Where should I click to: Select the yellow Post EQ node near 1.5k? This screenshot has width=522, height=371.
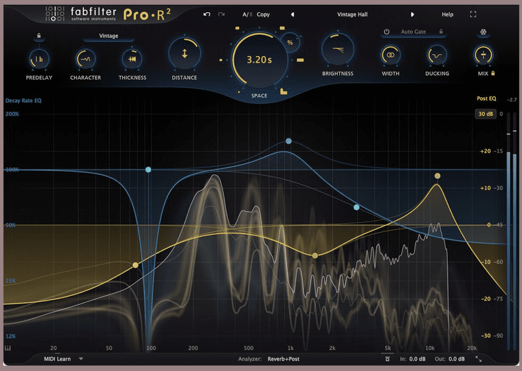pos(315,256)
